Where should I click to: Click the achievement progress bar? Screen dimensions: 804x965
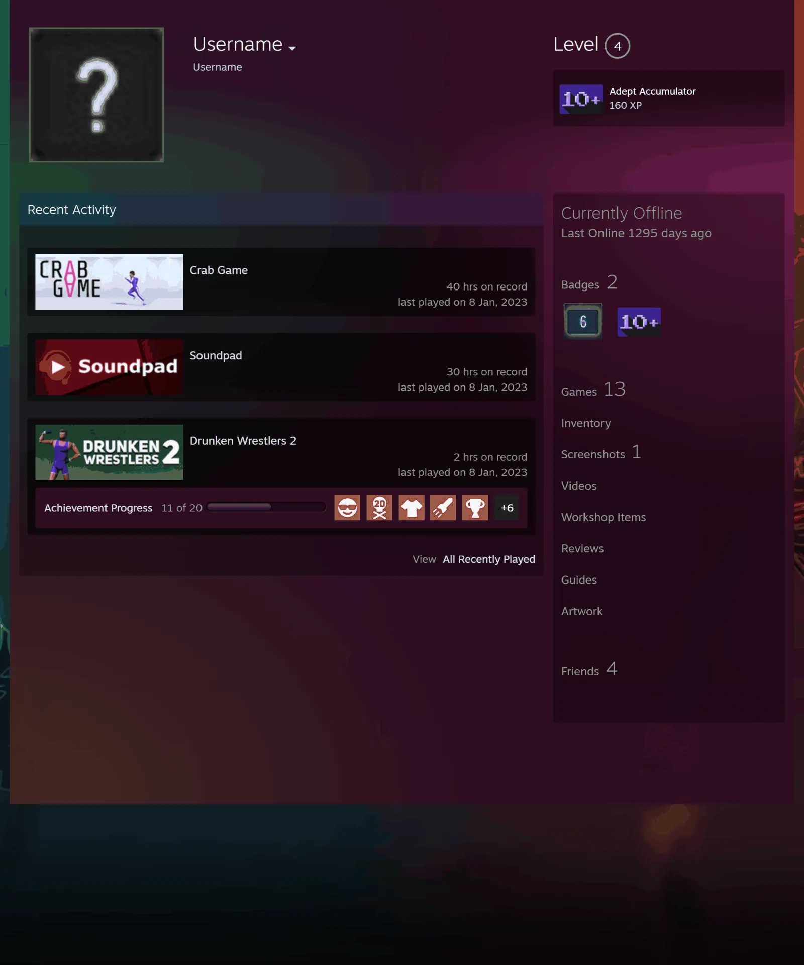click(x=266, y=507)
